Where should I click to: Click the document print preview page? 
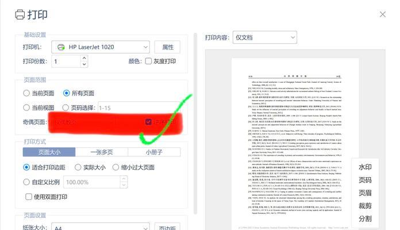click(x=295, y=144)
